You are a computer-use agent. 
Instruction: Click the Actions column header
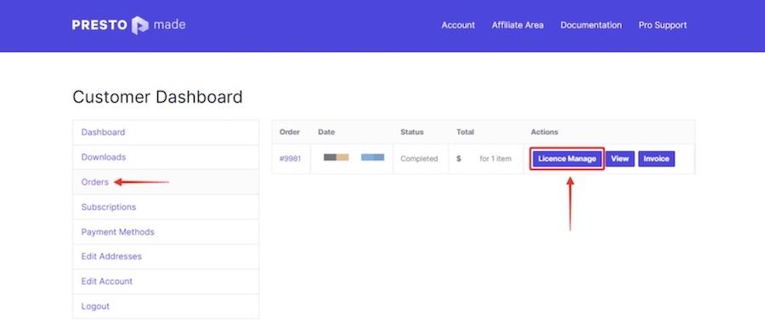click(x=545, y=133)
